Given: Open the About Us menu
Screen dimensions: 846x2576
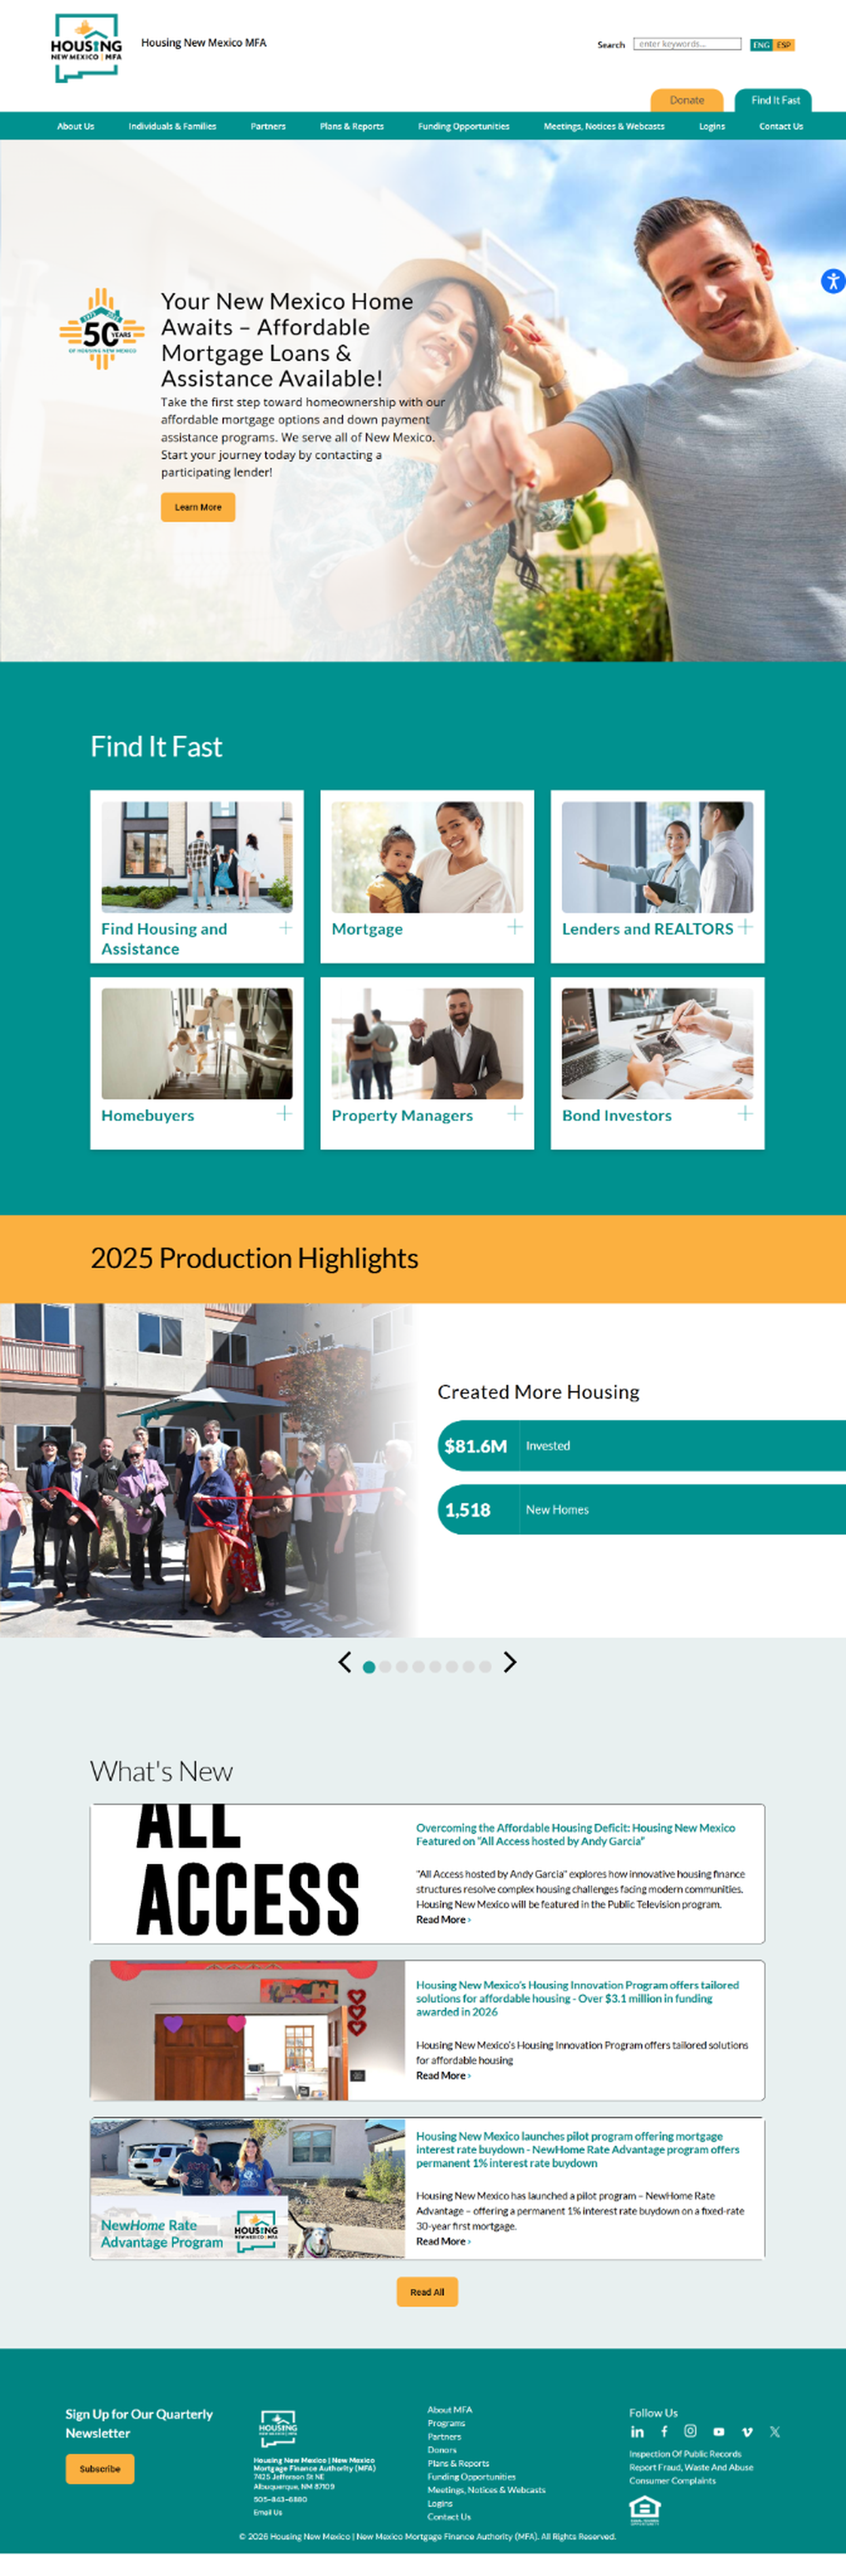Looking at the screenshot, I should pos(75,126).
